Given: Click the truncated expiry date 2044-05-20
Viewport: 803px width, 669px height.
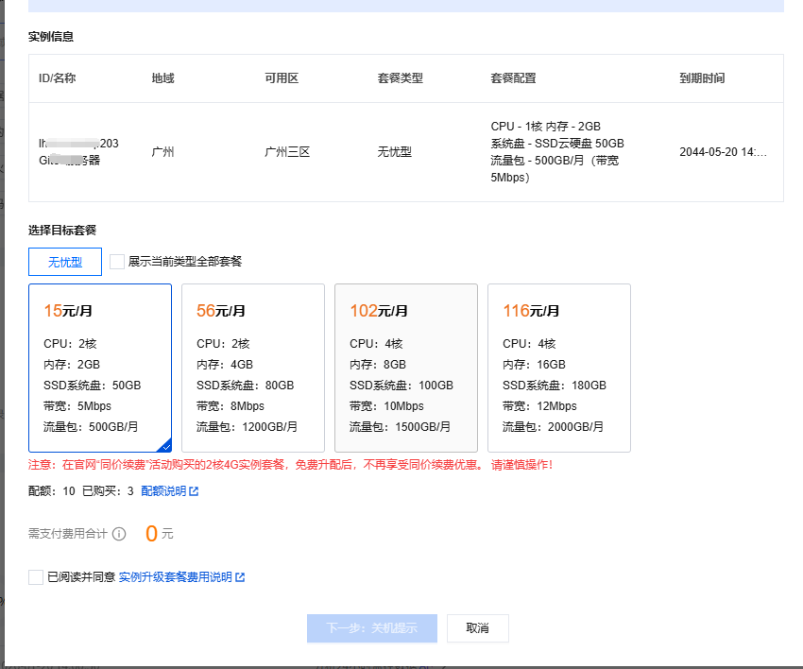Looking at the screenshot, I should (x=723, y=152).
